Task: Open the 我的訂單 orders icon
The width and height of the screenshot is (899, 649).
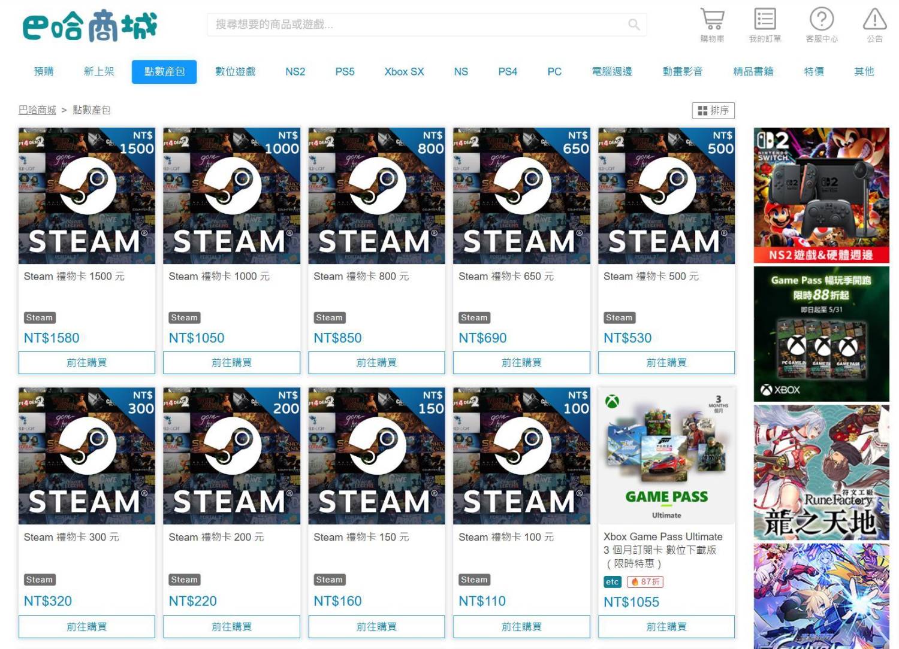Action: coord(765,25)
